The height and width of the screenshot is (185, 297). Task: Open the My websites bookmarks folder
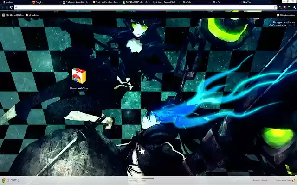pyautogui.click(x=32, y=15)
